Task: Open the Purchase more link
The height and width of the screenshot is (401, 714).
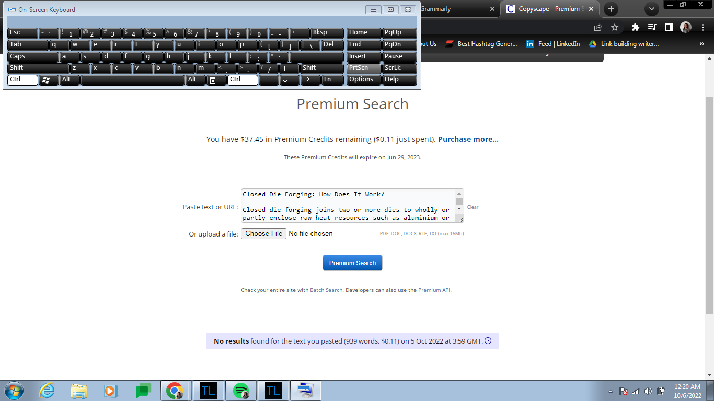Action: coord(468,139)
